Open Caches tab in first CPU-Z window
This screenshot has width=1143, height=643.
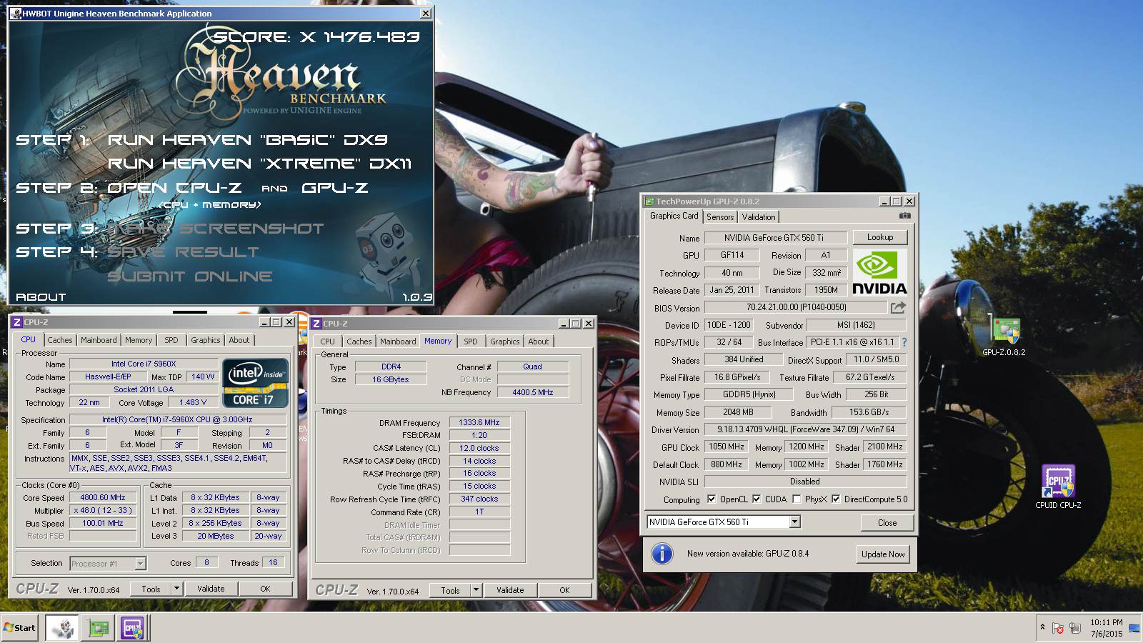60,340
